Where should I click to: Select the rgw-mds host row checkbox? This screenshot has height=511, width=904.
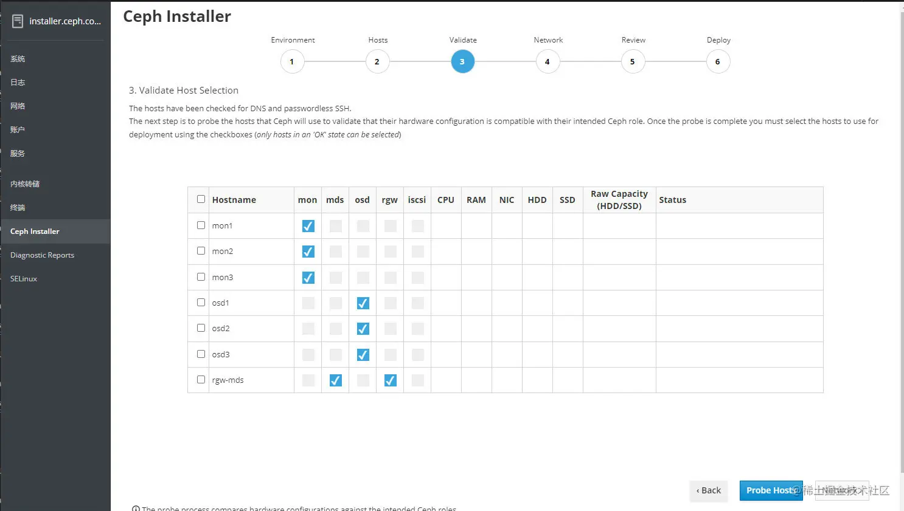tap(201, 380)
